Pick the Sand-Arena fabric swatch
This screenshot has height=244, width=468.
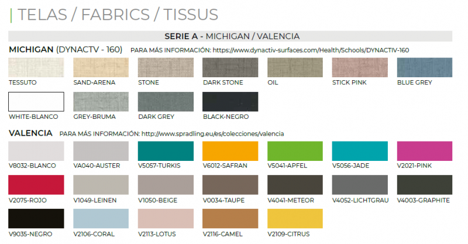click(101, 67)
